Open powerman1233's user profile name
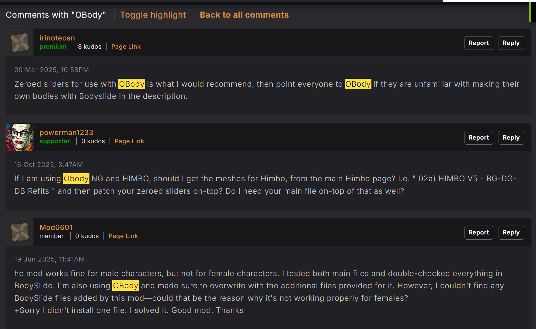The height and width of the screenshot is (329, 536). coord(66,133)
